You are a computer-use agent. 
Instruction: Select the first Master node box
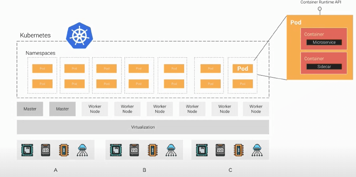30,109
